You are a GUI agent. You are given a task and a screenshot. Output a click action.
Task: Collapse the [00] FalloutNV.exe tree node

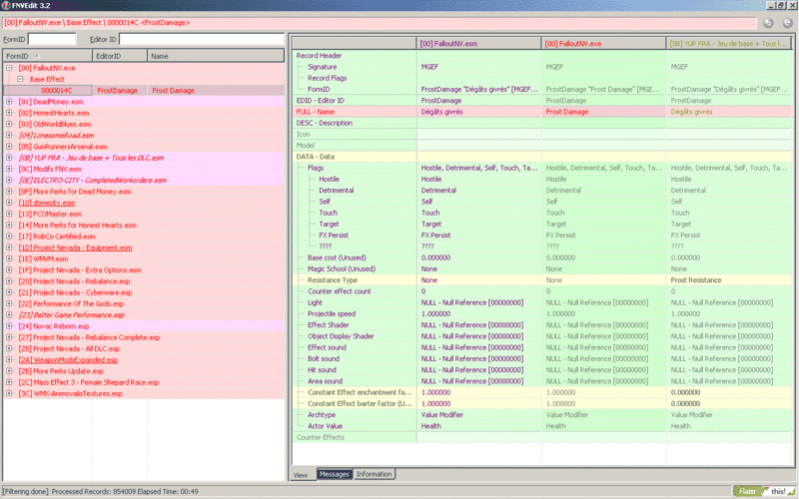[9, 68]
